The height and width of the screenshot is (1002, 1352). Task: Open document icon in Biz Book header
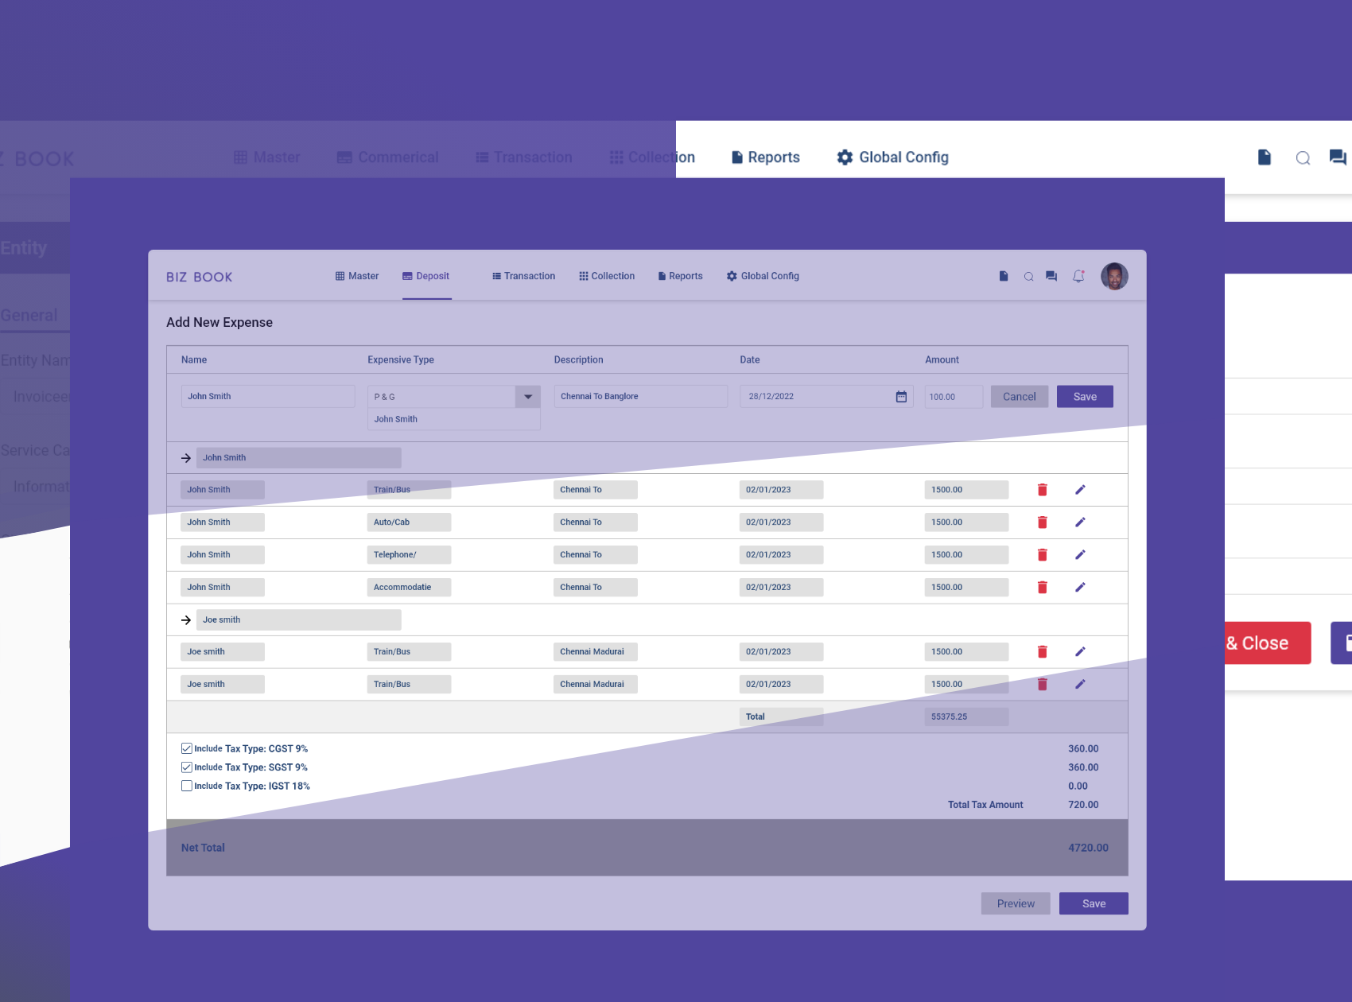pyautogui.click(x=1004, y=277)
